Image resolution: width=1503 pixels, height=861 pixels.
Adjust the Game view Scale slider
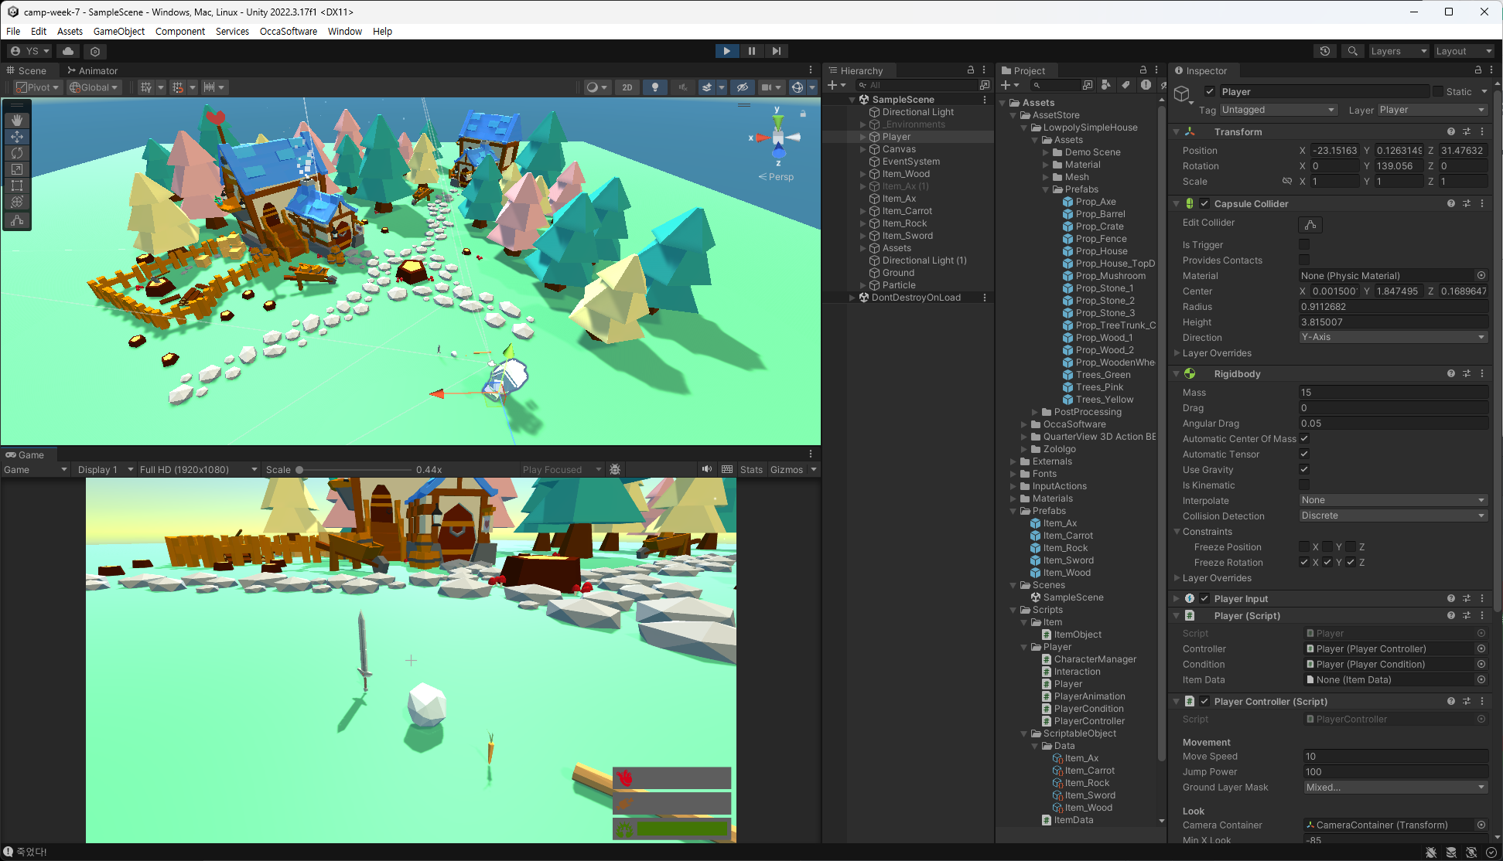coord(299,470)
